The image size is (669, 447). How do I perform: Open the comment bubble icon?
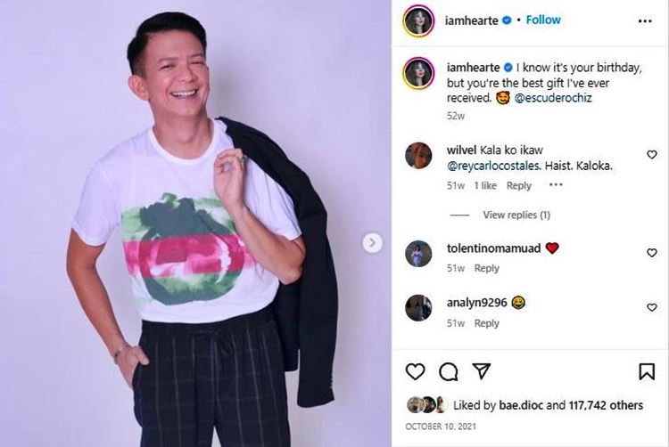[x=449, y=371]
